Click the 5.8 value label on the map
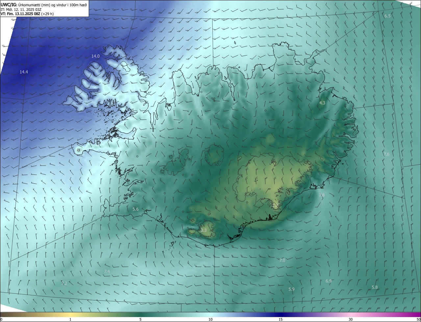The width and height of the screenshot is (421, 322). tap(375, 287)
